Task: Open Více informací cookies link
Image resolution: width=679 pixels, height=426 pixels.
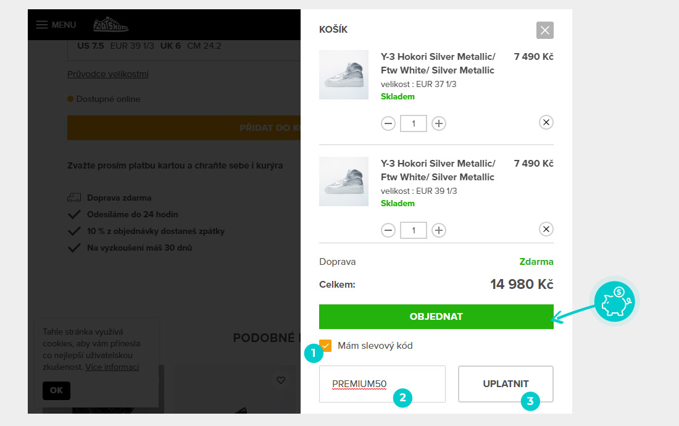Action: [112, 367]
